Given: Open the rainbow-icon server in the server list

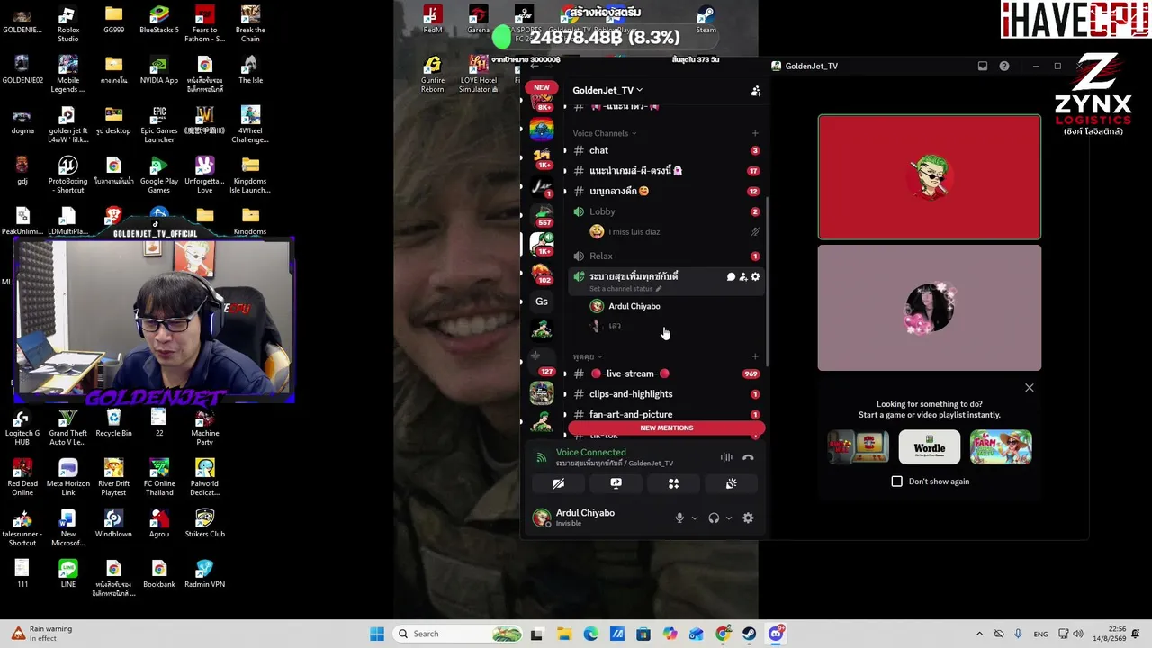Looking at the screenshot, I should (542, 130).
